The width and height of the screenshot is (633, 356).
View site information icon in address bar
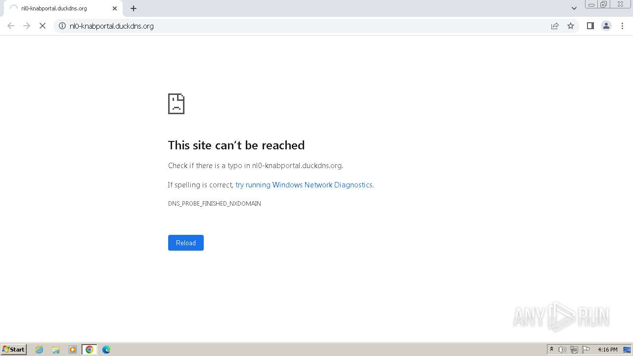click(x=62, y=26)
